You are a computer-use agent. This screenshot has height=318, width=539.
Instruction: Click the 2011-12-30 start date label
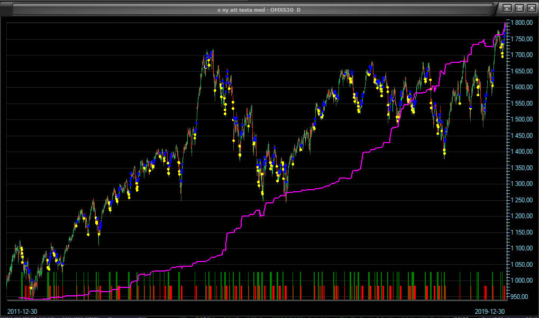(x=22, y=311)
